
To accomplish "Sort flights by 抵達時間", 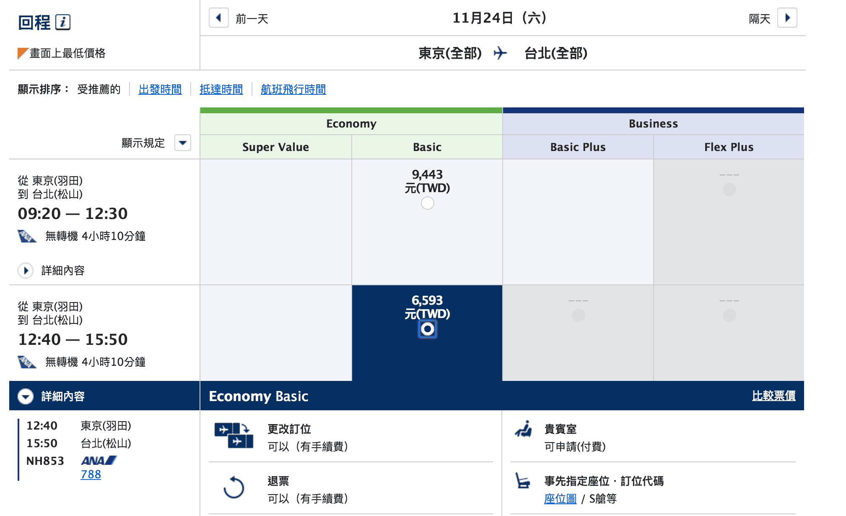I will point(221,89).
